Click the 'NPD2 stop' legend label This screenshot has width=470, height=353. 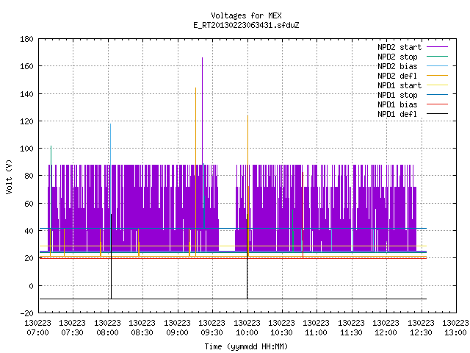397,57
